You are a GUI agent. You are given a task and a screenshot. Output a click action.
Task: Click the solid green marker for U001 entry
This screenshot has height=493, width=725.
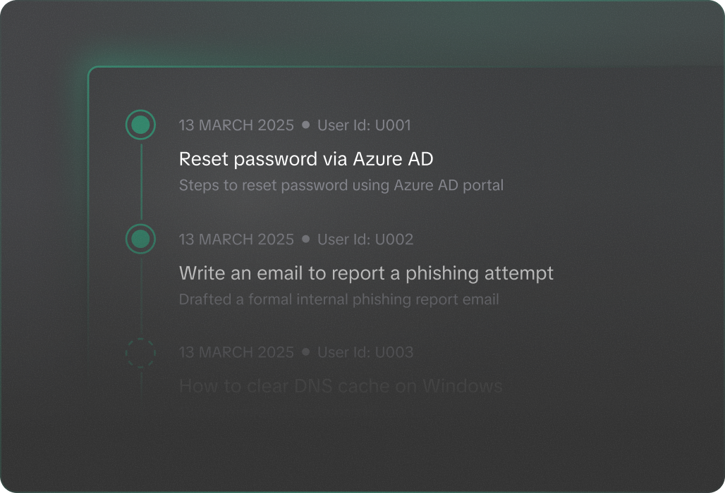pyautogui.click(x=140, y=125)
